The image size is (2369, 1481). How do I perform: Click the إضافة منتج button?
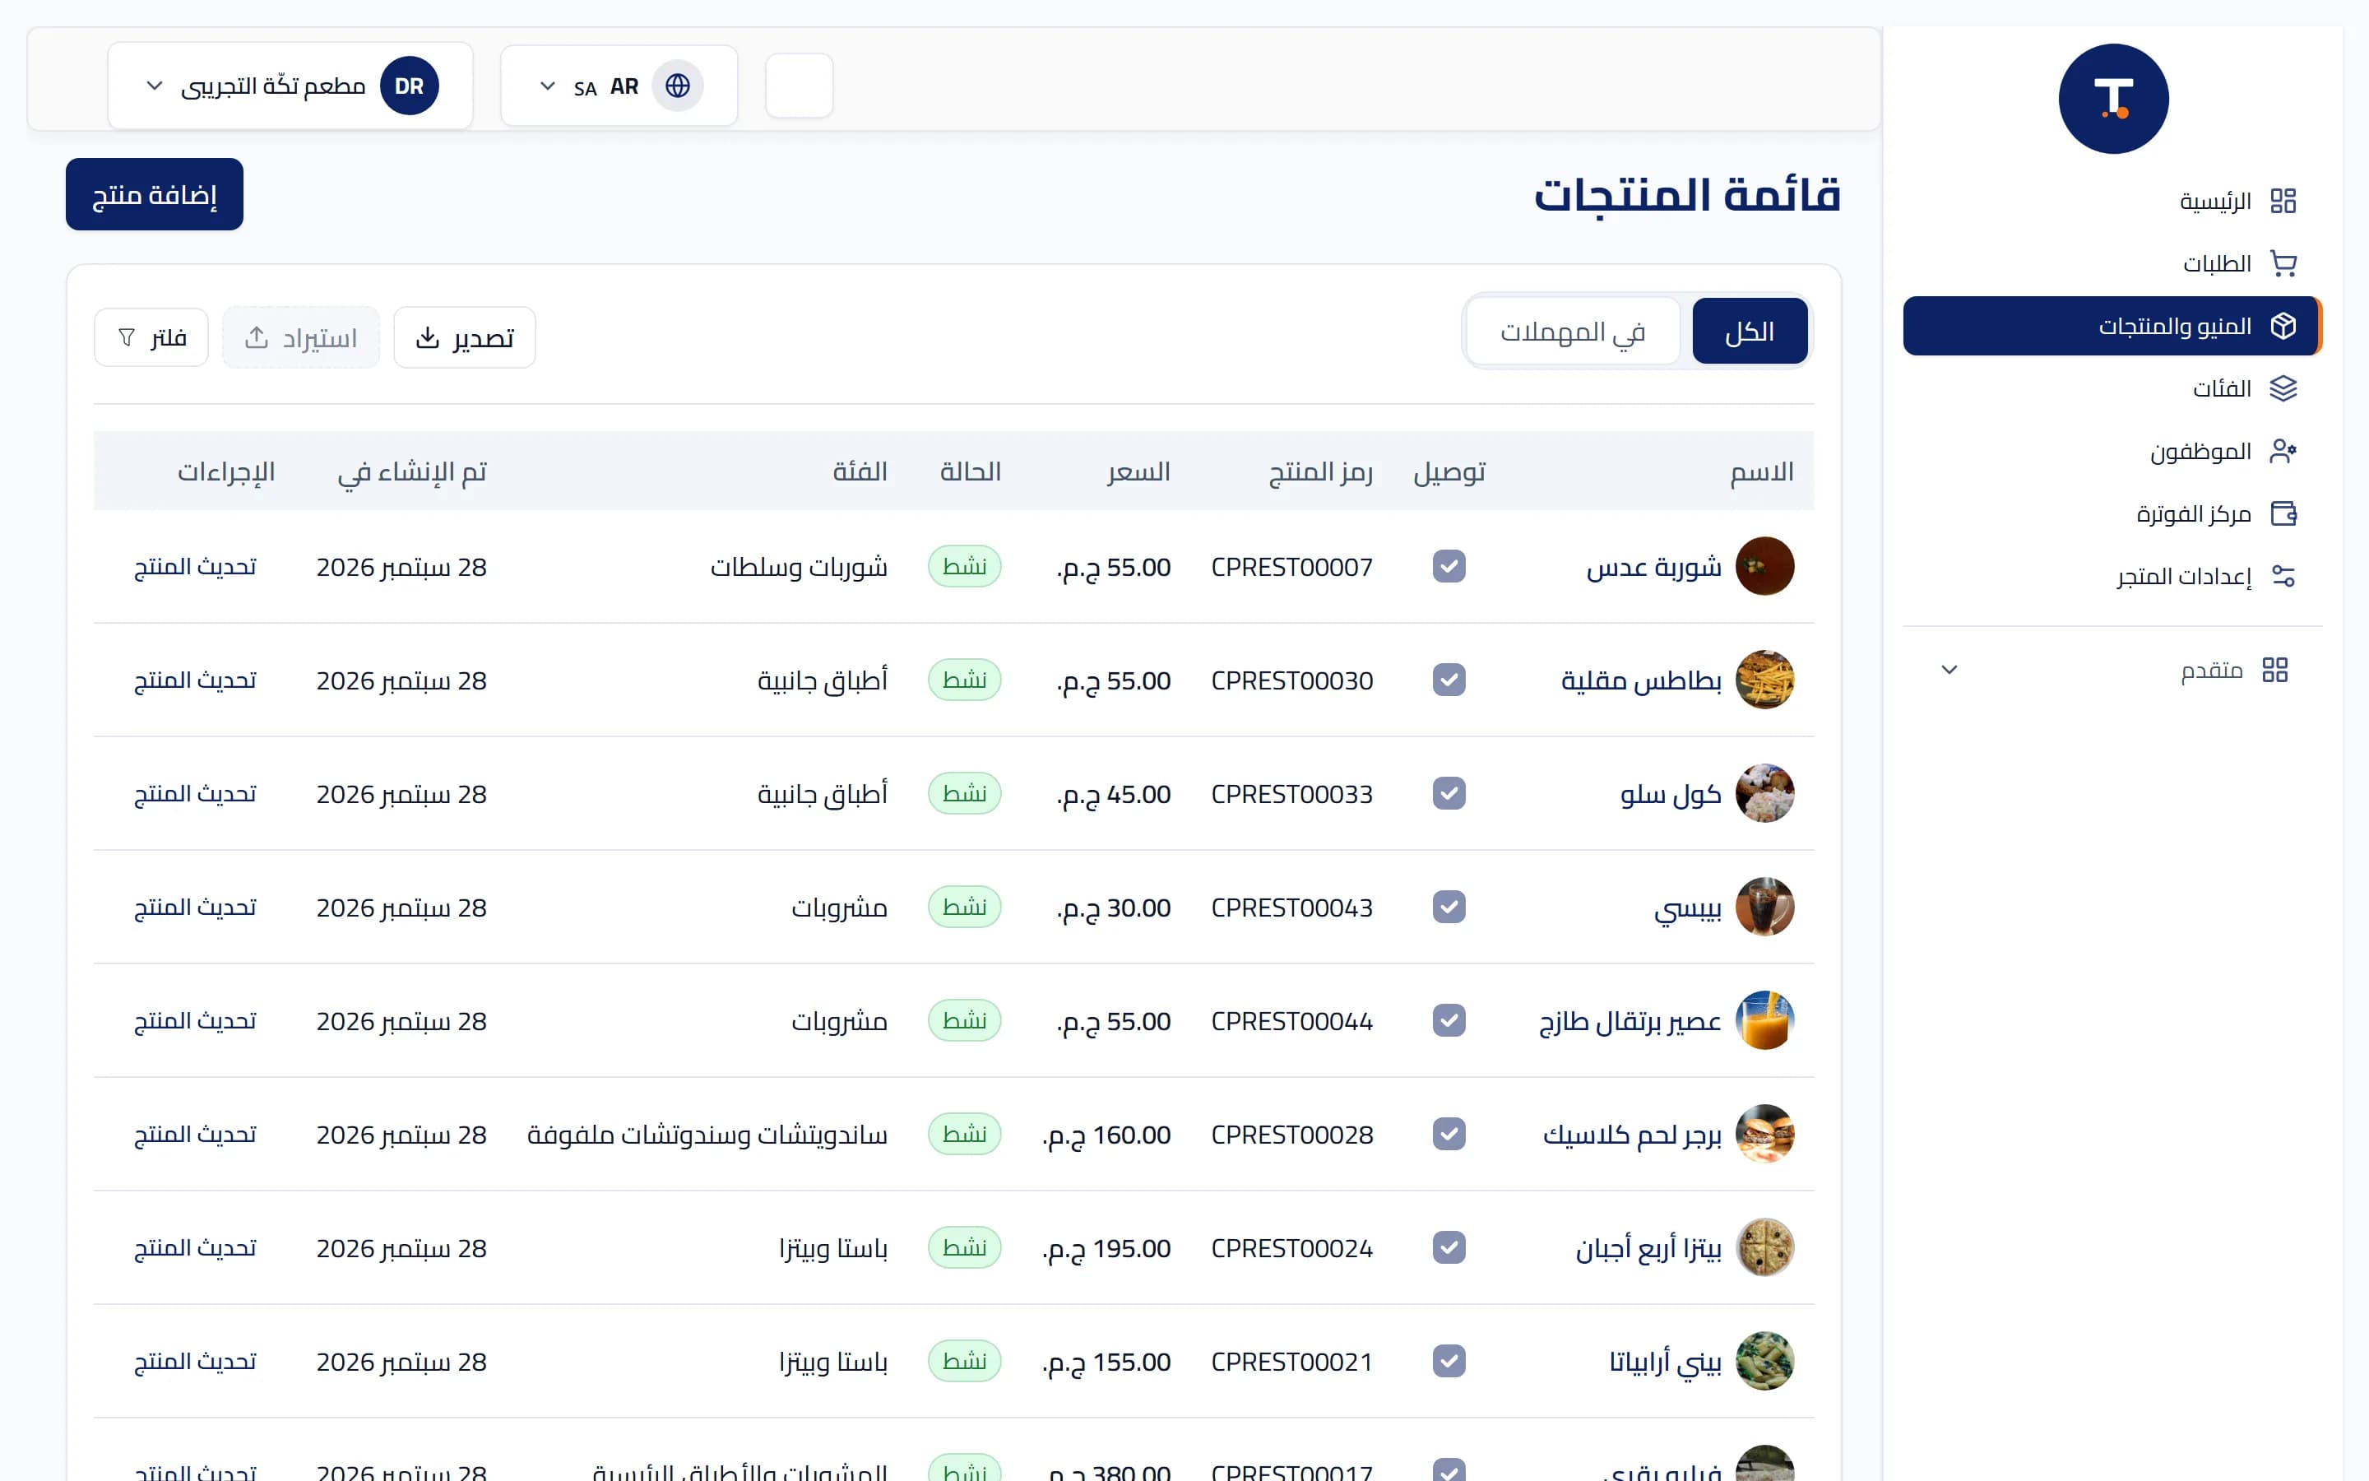155,194
